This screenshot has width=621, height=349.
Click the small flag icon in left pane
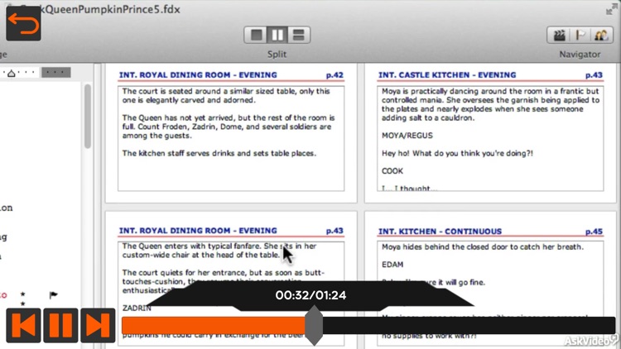[x=54, y=294]
